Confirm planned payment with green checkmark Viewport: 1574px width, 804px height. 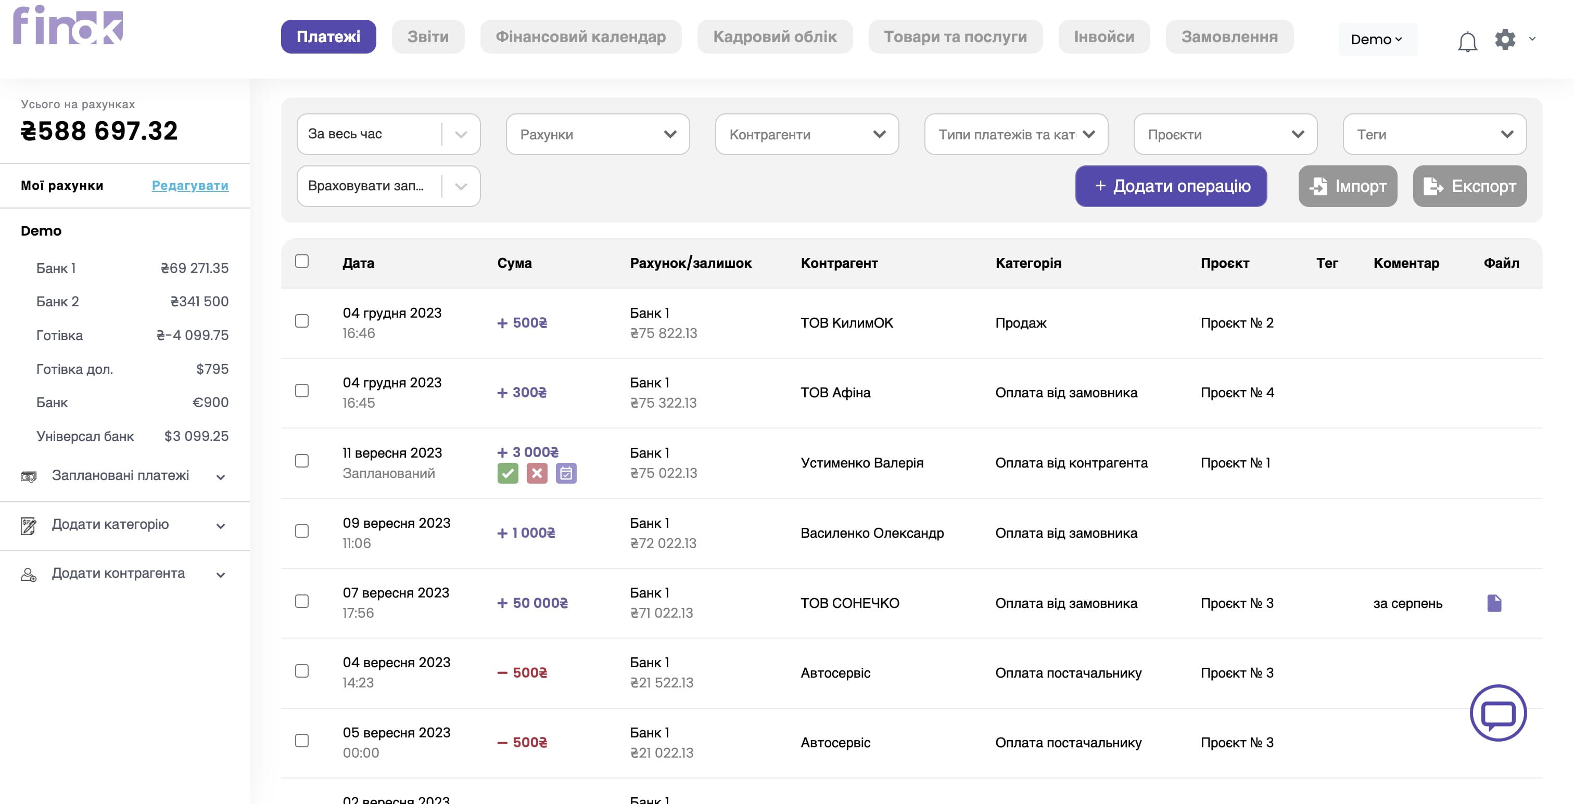(507, 473)
